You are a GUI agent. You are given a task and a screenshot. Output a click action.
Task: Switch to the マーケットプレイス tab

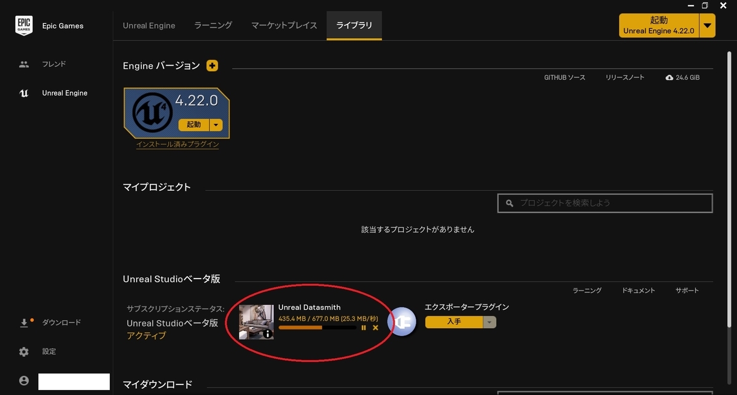284,25
